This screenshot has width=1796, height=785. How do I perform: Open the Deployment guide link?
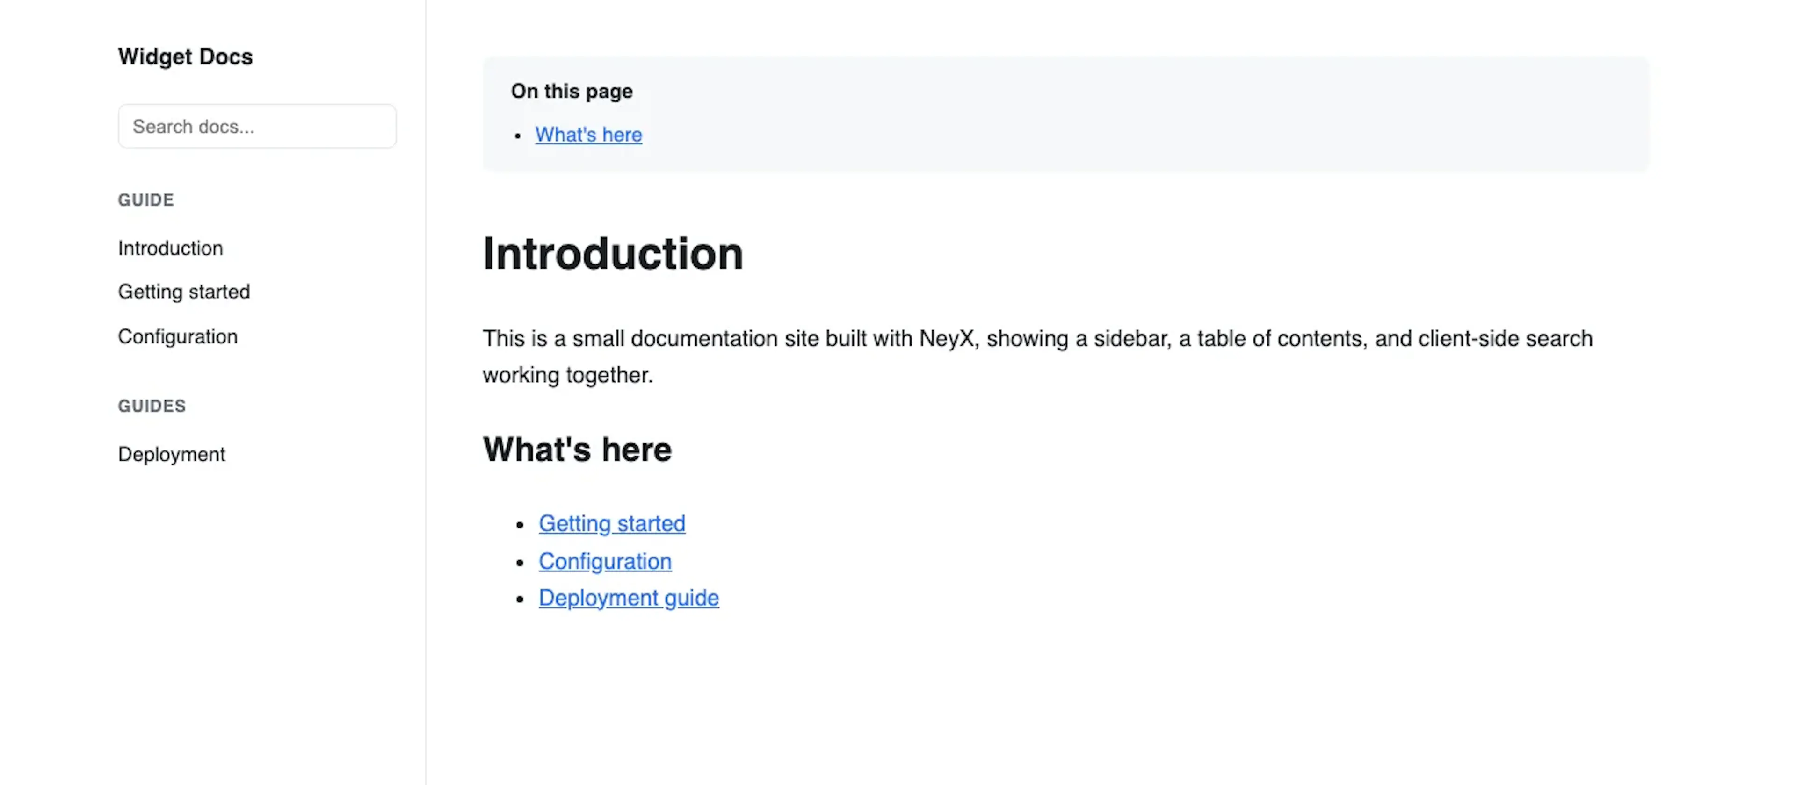tap(628, 598)
